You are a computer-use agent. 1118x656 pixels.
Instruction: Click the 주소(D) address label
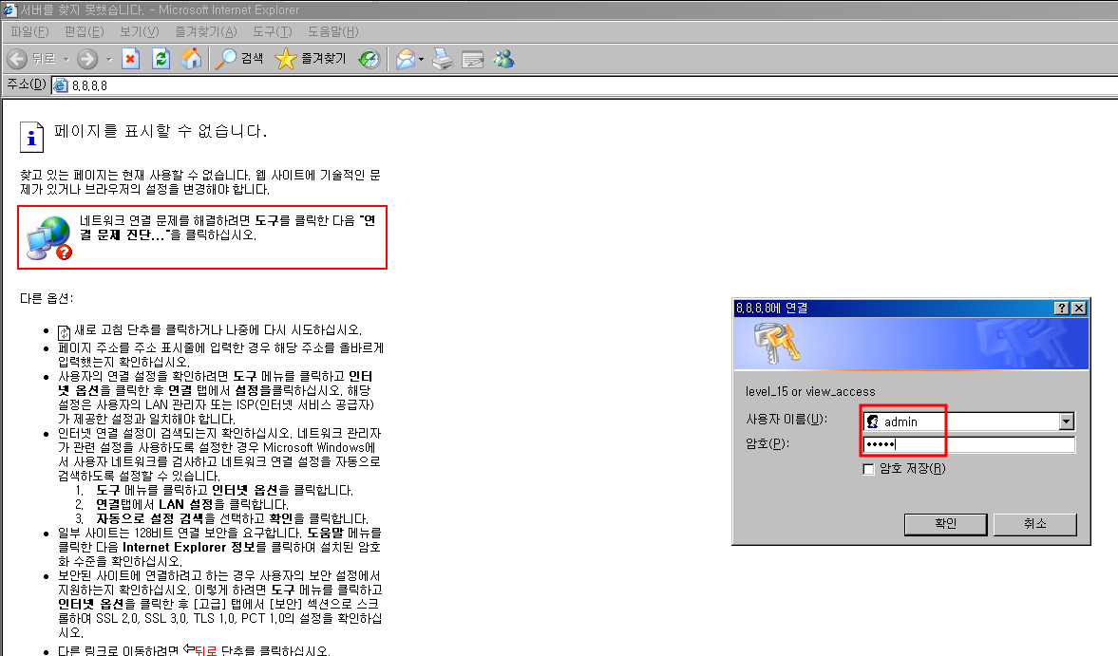(x=27, y=84)
